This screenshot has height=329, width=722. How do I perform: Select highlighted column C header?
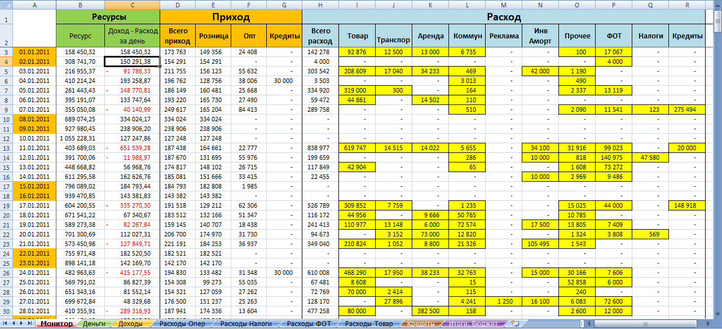tap(132, 5)
